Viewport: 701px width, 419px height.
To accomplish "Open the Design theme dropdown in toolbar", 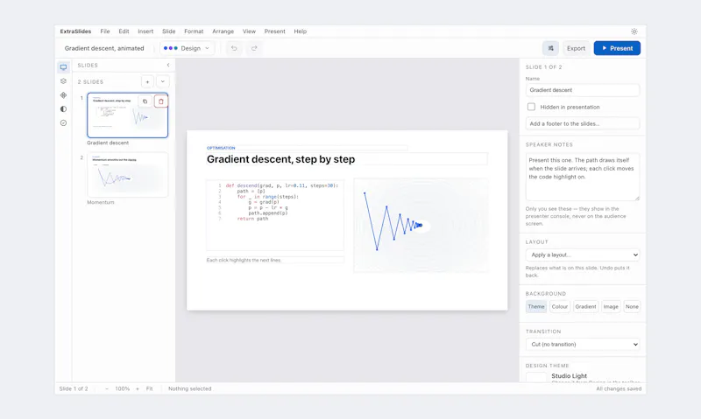I will 187,48.
